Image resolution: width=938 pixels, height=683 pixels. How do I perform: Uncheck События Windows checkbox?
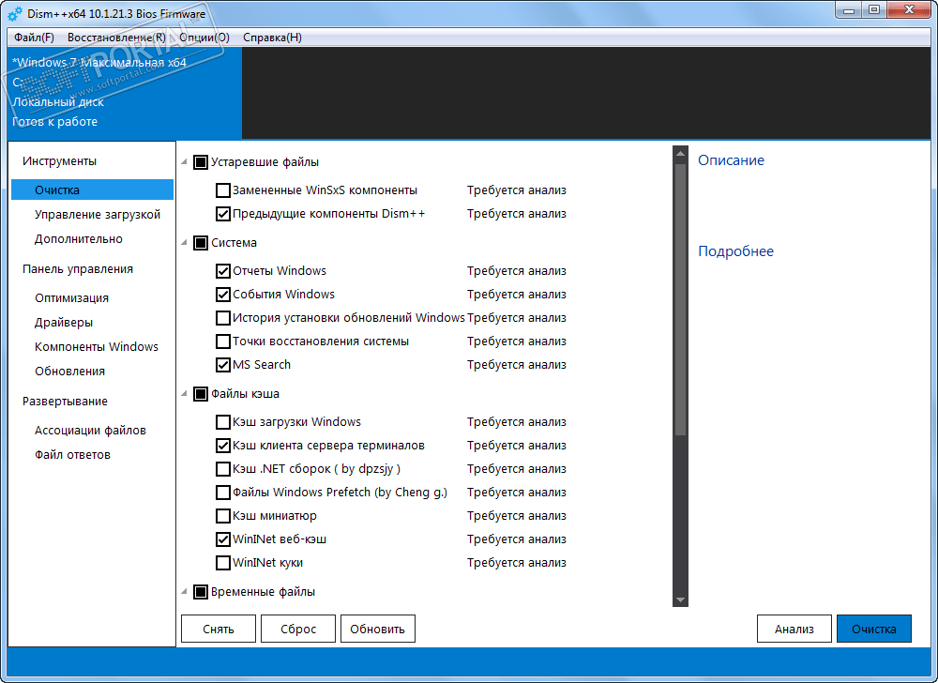click(222, 295)
